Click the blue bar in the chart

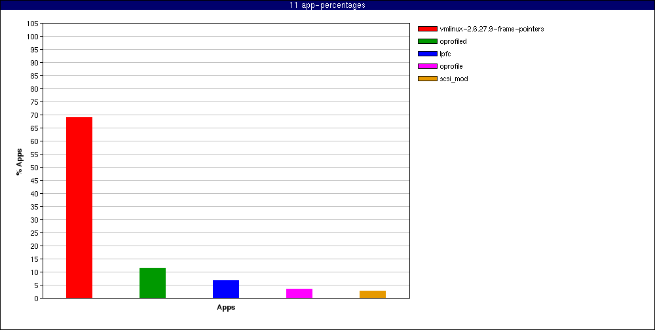pos(226,289)
